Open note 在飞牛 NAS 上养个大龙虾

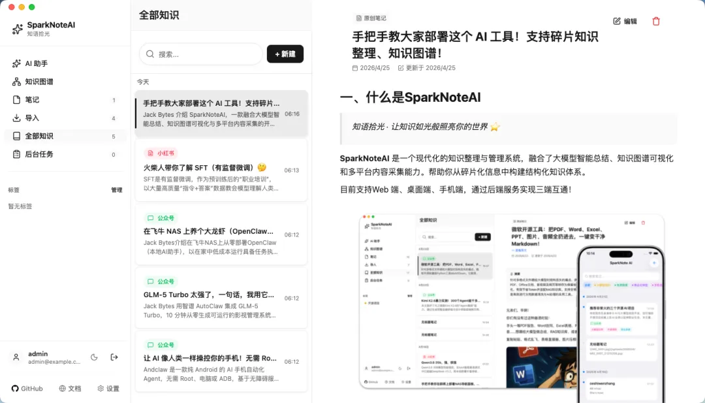pos(222,234)
